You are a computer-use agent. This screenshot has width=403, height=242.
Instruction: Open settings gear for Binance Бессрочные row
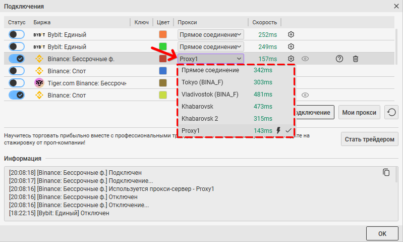(x=291, y=59)
